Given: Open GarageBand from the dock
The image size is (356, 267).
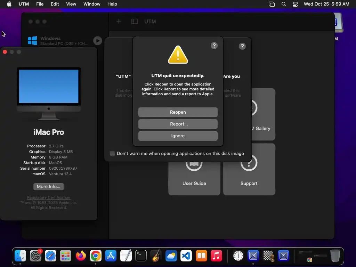Looking at the screenshot, I should [x=156, y=256].
